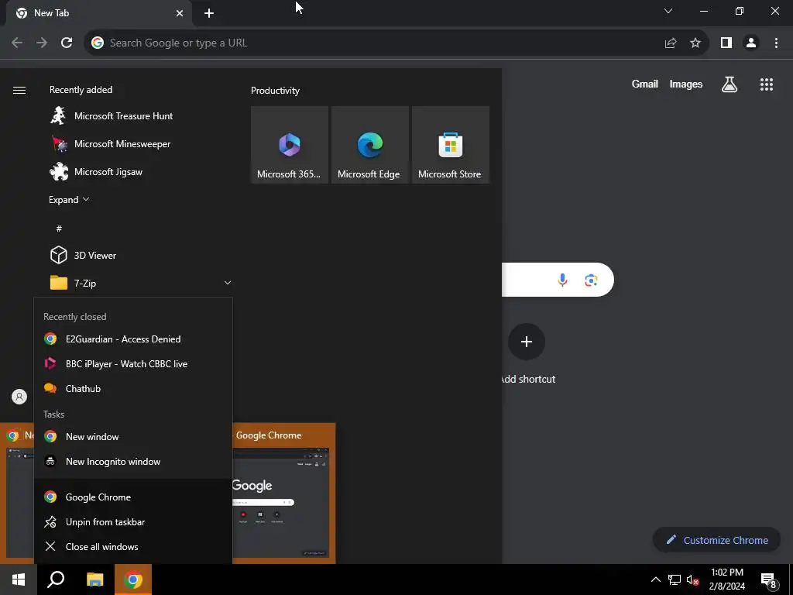Open the 3D Viewer app

83,255
